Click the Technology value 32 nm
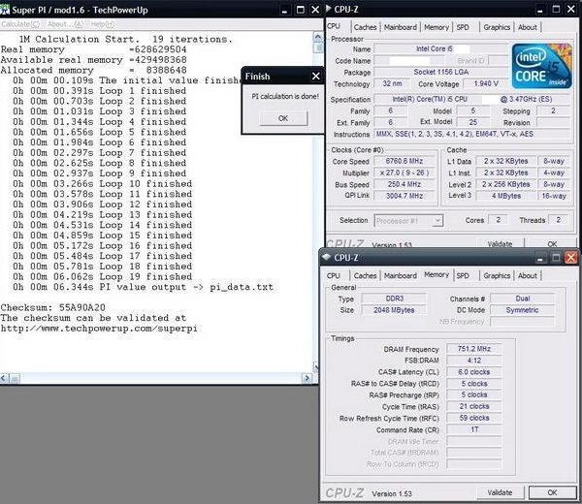The width and height of the screenshot is (582, 504). [392, 83]
